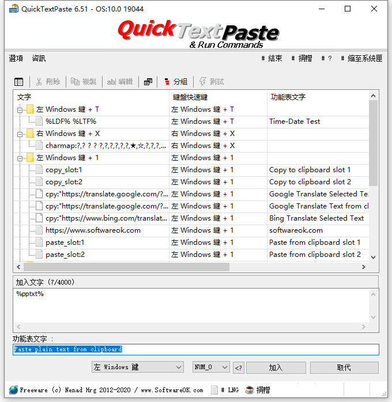Click the LNG language document icon
The width and height of the screenshot is (392, 402).
click(x=214, y=390)
